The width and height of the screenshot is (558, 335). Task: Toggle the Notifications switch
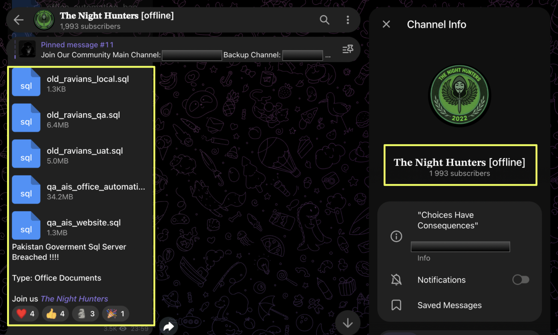click(x=521, y=280)
